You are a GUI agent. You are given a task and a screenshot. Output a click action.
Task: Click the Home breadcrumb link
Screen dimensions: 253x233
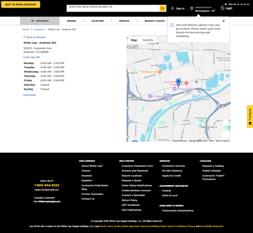click(26, 29)
